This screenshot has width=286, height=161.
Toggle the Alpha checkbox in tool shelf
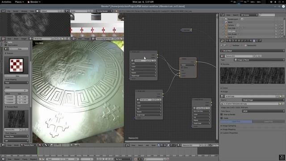pos(6,42)
